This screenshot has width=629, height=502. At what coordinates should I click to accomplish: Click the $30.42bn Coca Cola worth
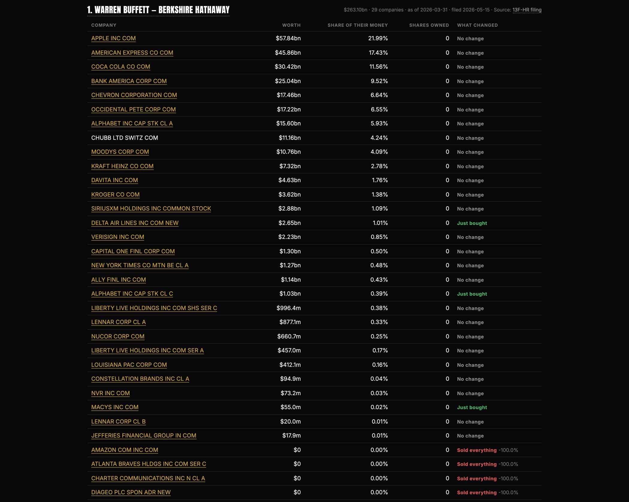[x=288, y=67]
